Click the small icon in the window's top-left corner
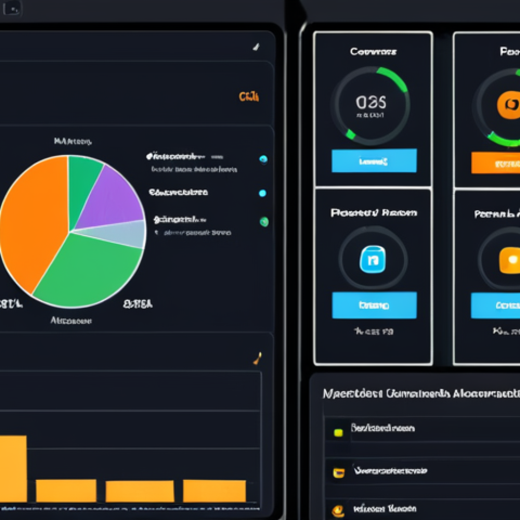Image resolution: width=520 pixels, height=520 pixels. click(x=12, y=9)
